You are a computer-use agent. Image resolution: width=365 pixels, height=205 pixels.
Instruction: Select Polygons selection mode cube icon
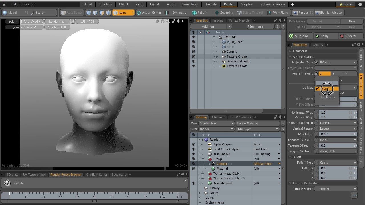point(102,13)
